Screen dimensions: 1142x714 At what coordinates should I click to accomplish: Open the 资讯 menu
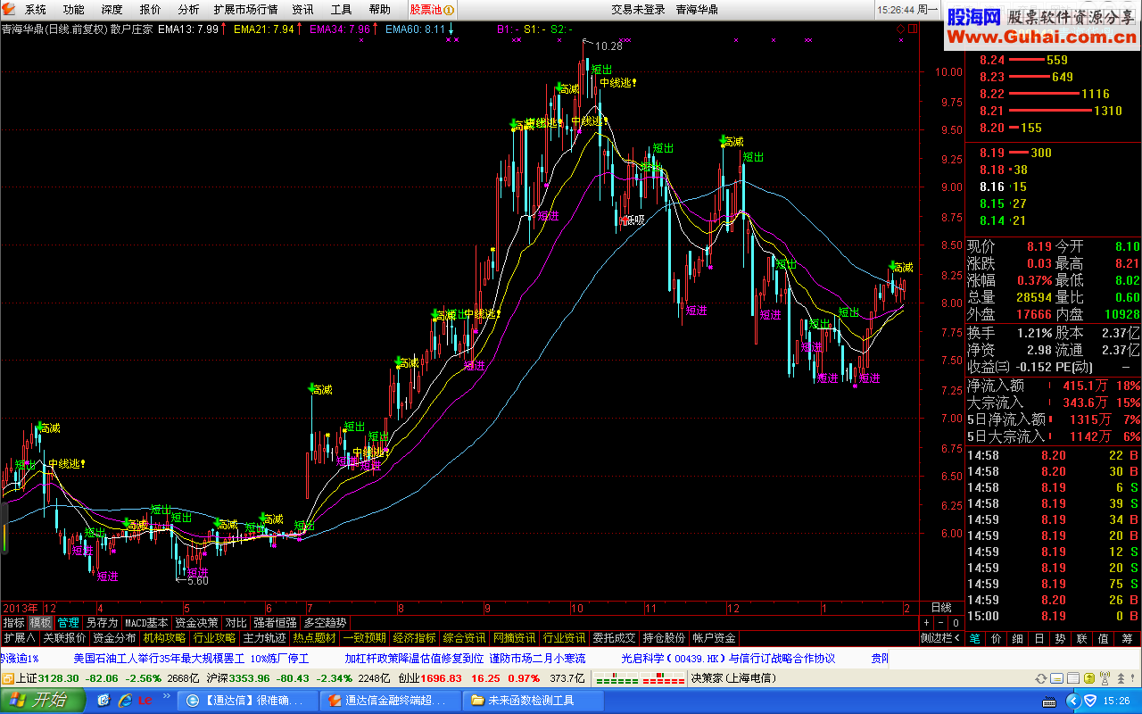(x=302, y=10)
